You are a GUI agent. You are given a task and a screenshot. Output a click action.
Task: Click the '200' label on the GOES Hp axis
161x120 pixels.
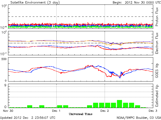pyautogui.click(x=4, y=59)
